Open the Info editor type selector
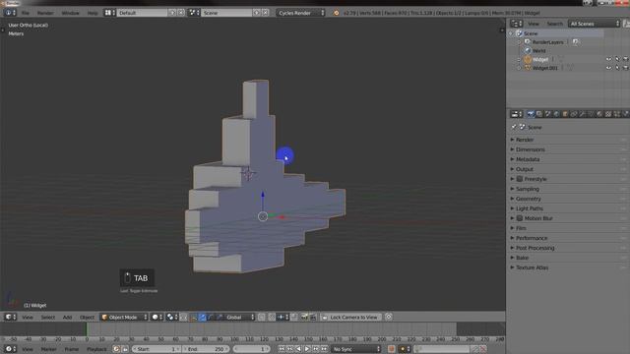The height and width of the screenshot is (354, 630). tap(10, 13)
